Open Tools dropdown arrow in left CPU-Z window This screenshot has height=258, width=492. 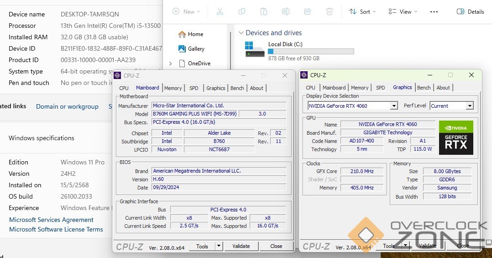point(219,247)
